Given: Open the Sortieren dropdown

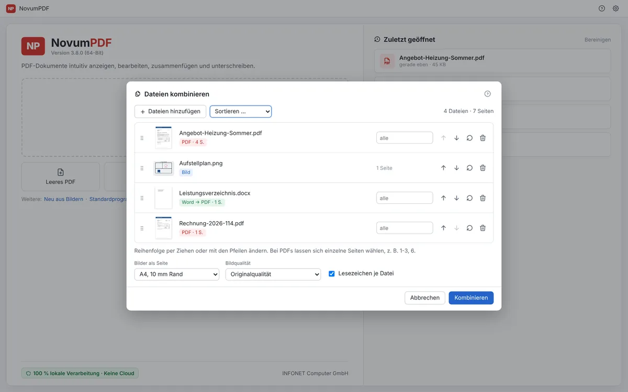Looking at the screenshot, I should [x=241, y=111].
